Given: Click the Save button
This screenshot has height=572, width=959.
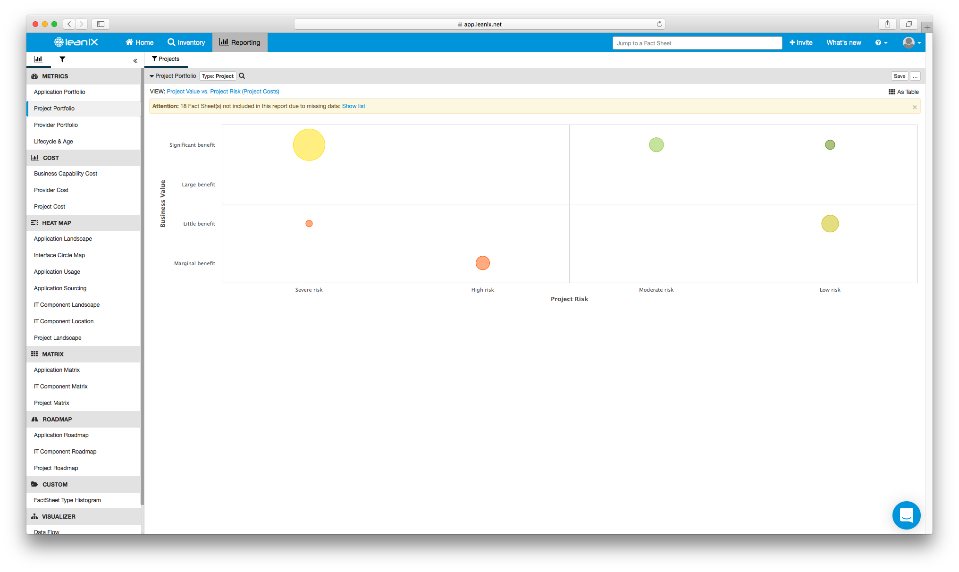Looking at the screenshot, I should point(900,76).
